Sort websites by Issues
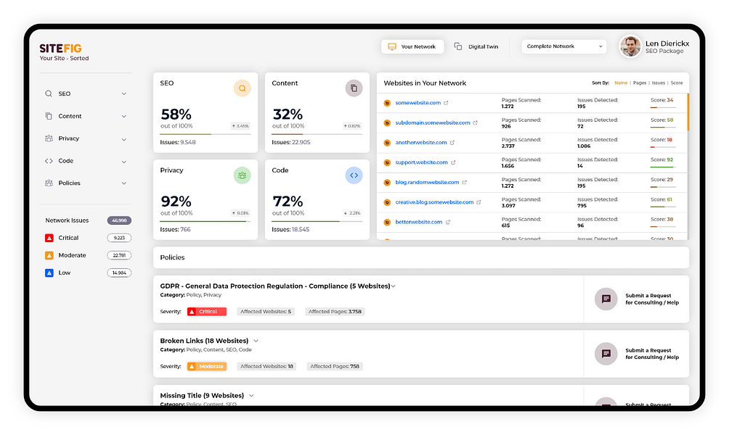Screen dimensions: 729x435 point(659,83)
